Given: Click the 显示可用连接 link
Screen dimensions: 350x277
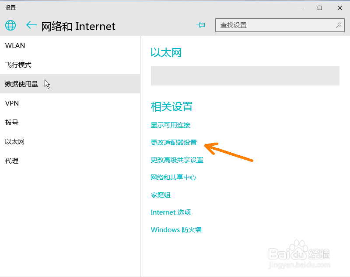Looking at the screenshot, I should coord(171,125).
